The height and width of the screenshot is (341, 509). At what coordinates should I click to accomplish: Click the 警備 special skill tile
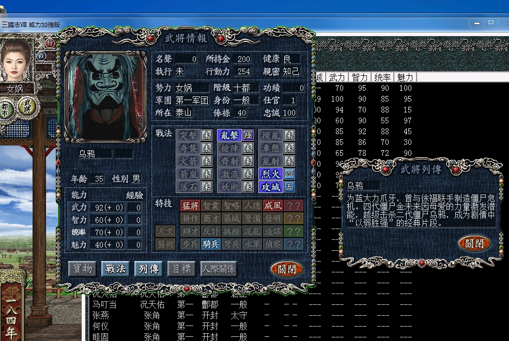[x=252, y=218]
